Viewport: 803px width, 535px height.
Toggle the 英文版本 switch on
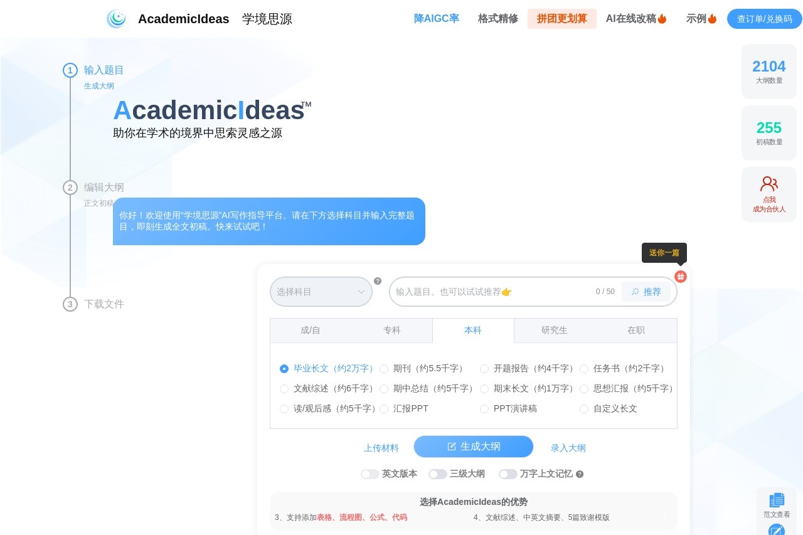(370, 474)
